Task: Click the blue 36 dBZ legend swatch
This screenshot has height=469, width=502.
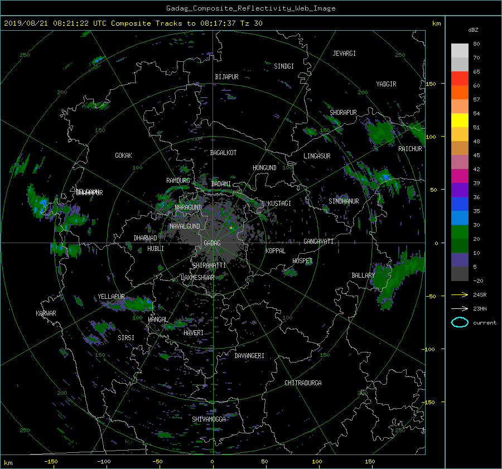Action: tap(460, 204)
